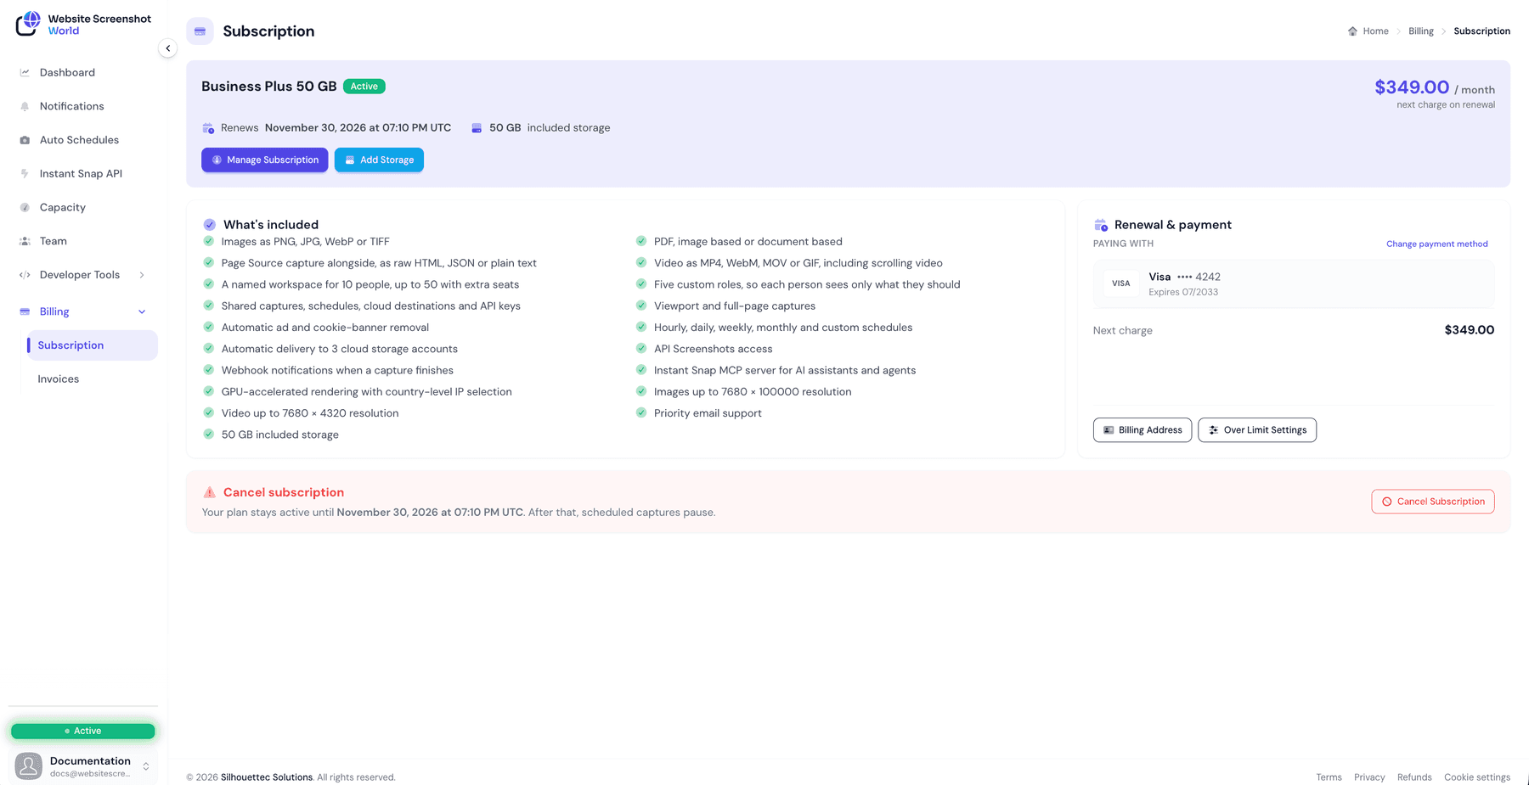This screenshot has width=1529, height=785.
Task: Collapse the sidebar with the arrow button
Action: click(x=168, y=48)
